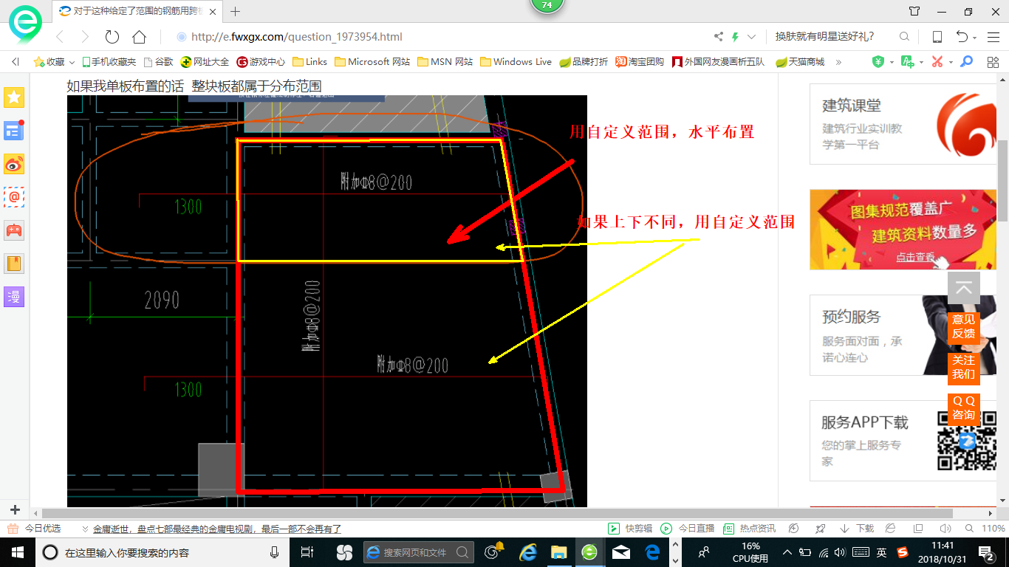Image resolution: width=1009 pixels, height=567 pixels.
Task: Collapse sidebar with left arrow icon
Action: click(x=16, y=62)
